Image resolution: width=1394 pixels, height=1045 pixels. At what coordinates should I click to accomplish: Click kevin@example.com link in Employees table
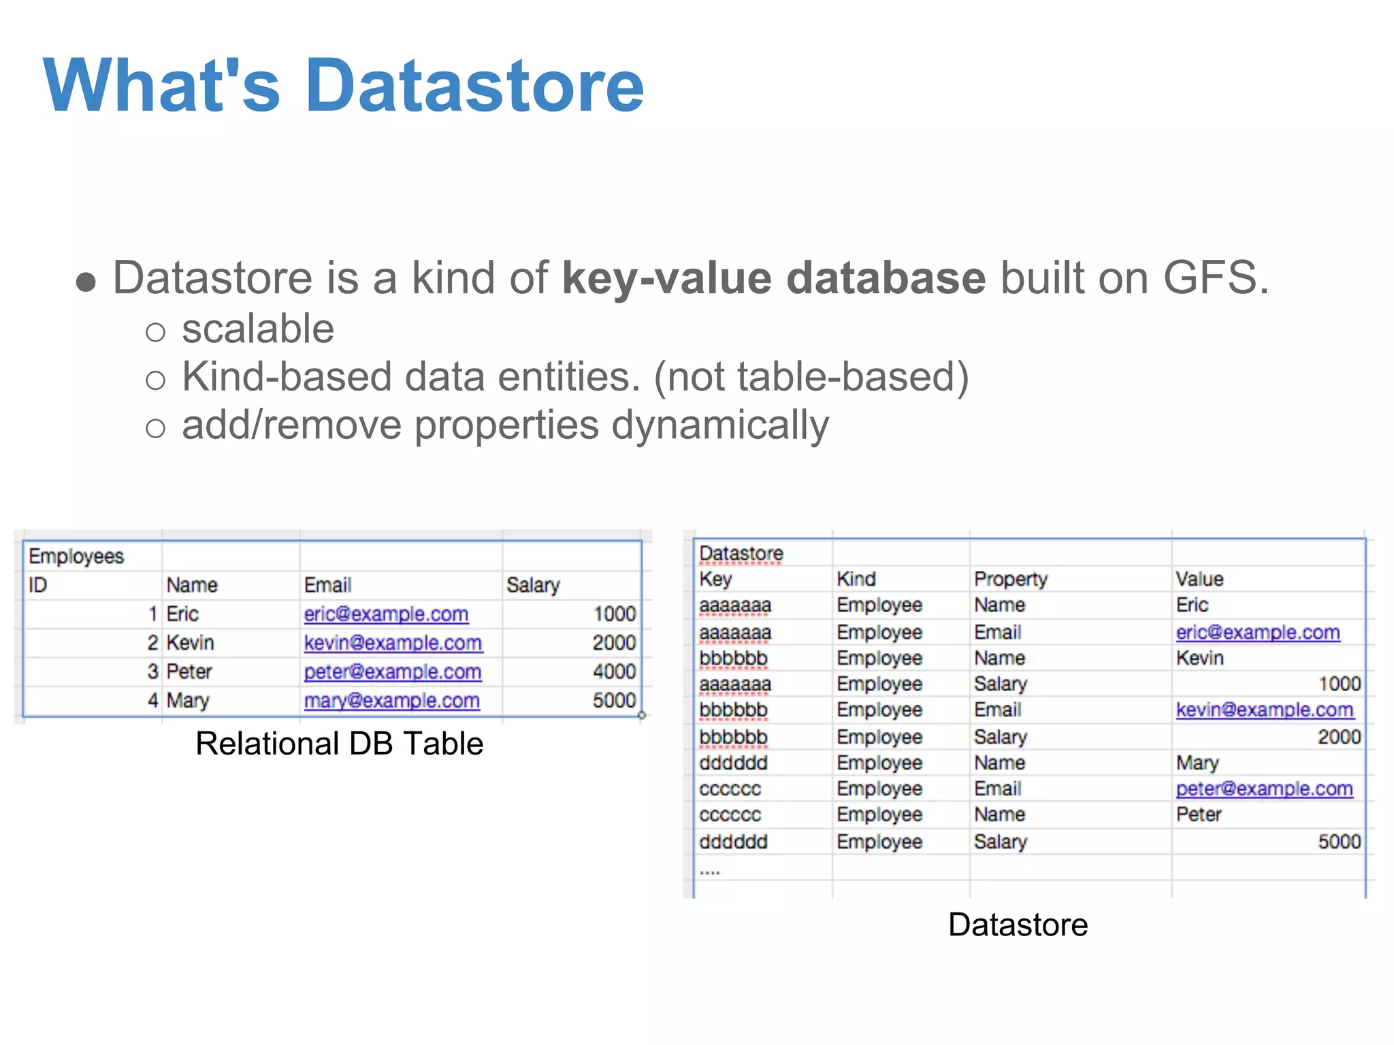393,642
